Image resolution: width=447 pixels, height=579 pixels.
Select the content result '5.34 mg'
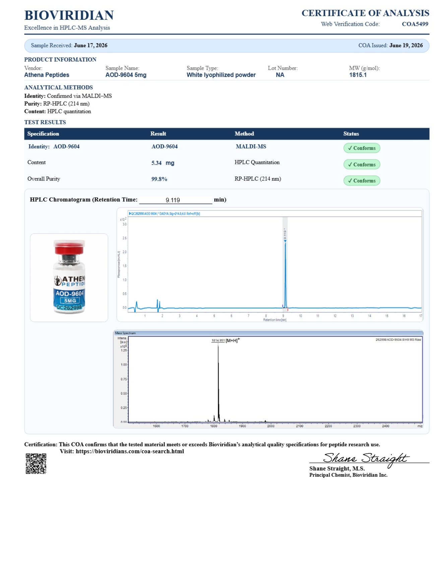(x=163, y=163)
